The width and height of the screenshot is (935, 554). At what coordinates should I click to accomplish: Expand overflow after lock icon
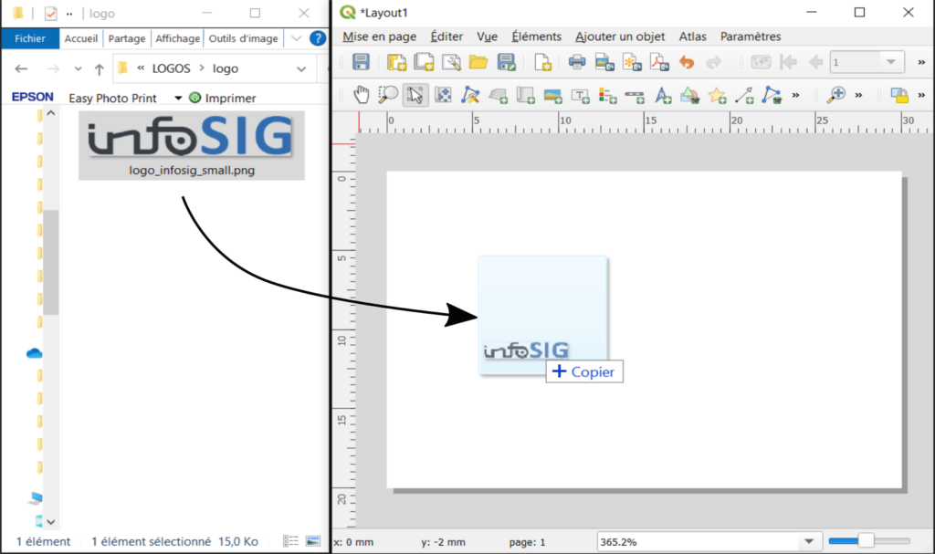(x=921, y=95)
